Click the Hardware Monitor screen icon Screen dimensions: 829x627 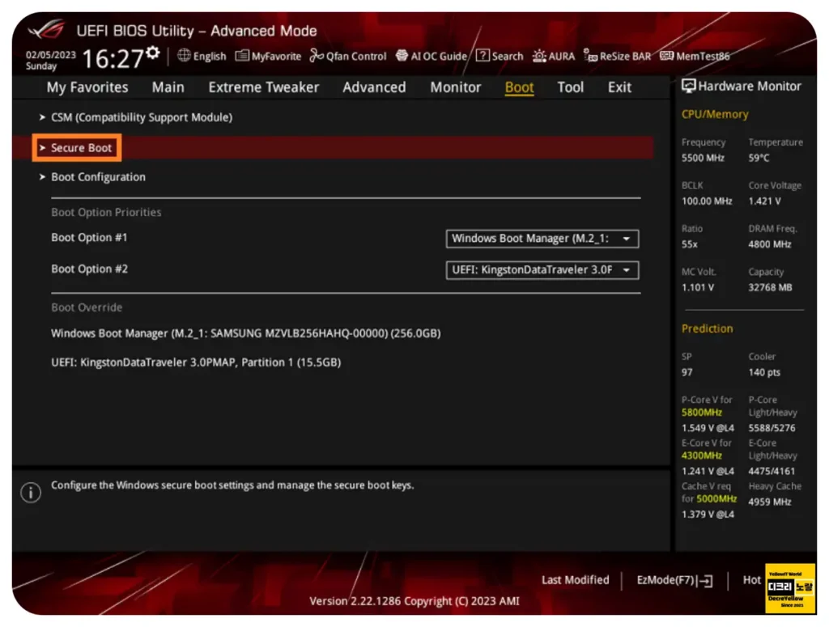point(688,86)
